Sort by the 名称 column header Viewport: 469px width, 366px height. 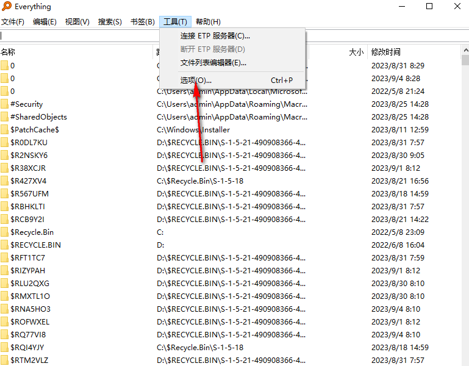pos(76,52)
